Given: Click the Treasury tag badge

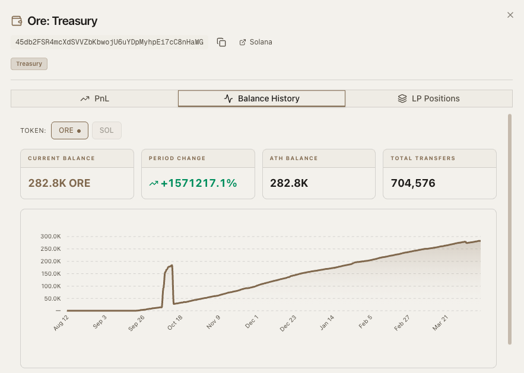Looking at the screenshot, I should [29, 64].
